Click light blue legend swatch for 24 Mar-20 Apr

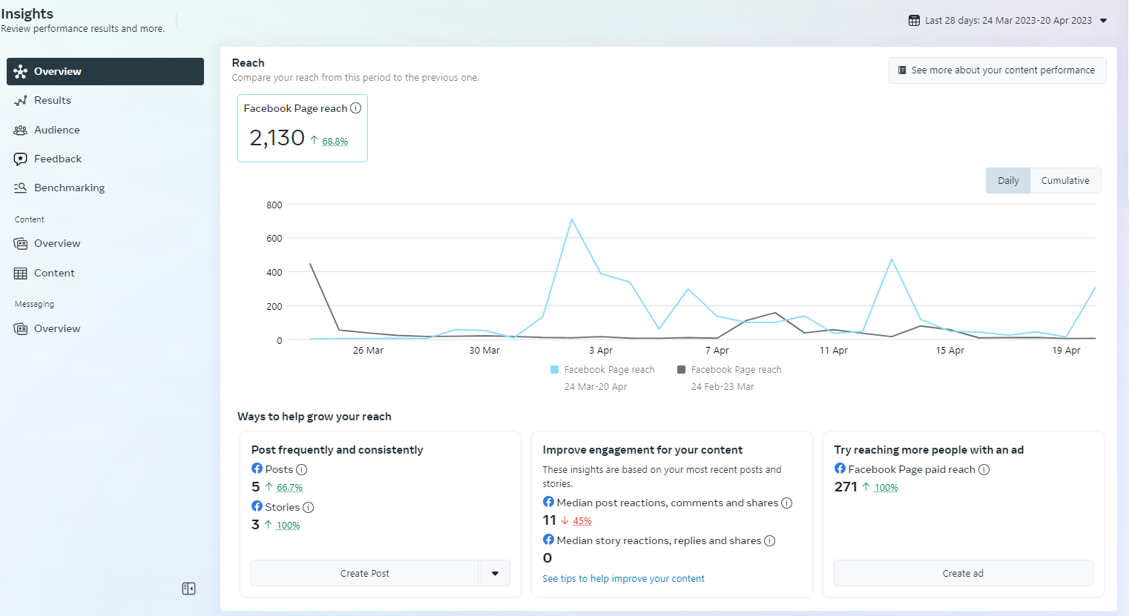[554, 370]
